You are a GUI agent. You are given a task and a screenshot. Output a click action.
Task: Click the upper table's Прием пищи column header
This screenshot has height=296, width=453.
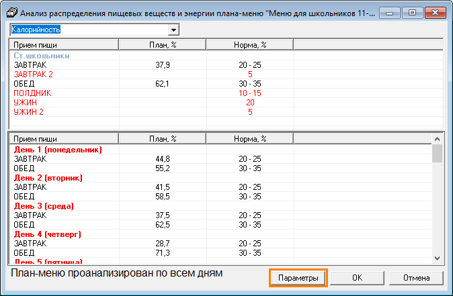63,45
